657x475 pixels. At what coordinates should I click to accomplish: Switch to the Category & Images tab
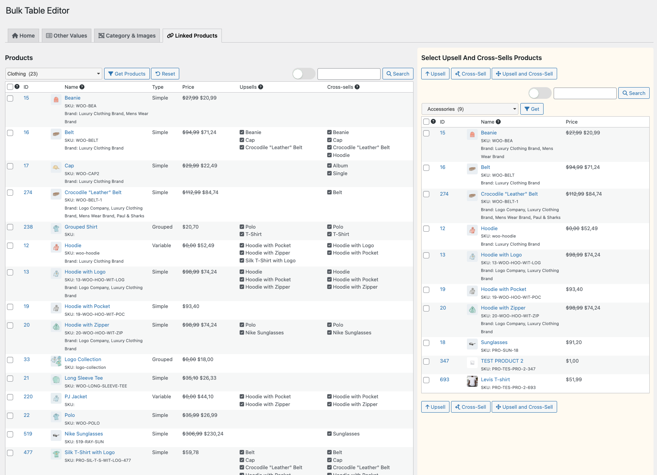127,36
